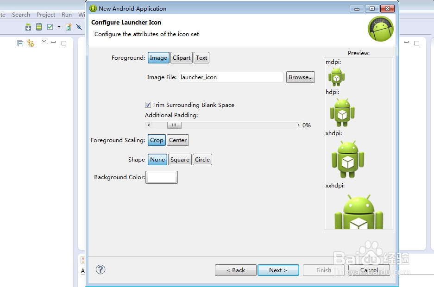The image size is (434, 287).
Task: Choose Square for icon shape
Action: pos(180,160)
